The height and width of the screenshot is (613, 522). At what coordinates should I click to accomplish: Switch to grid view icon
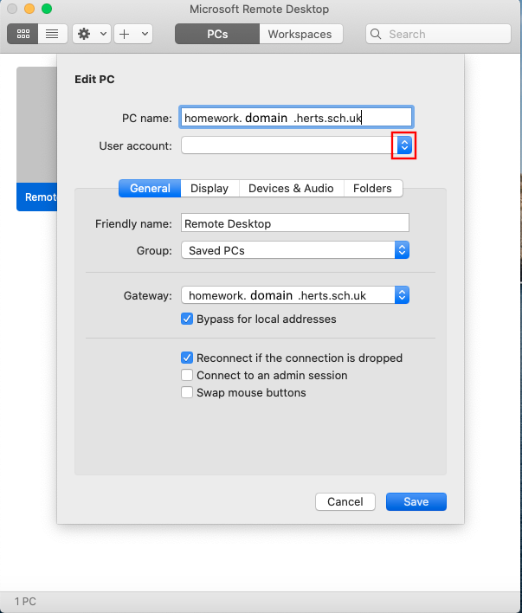tap(23, 34)
